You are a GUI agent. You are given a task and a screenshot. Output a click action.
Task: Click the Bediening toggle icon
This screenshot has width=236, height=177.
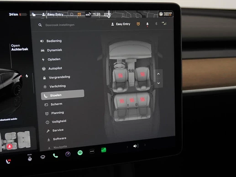[x=42, y=41]
